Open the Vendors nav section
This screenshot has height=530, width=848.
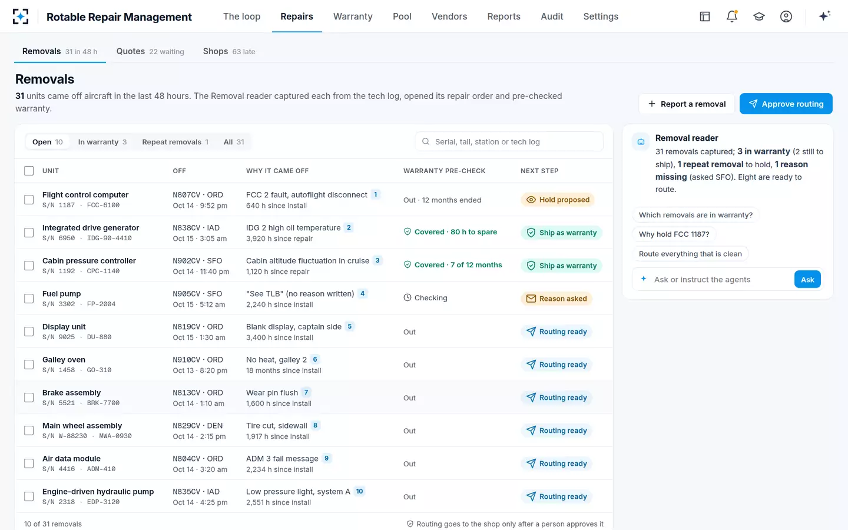click(x=449, y=16)
